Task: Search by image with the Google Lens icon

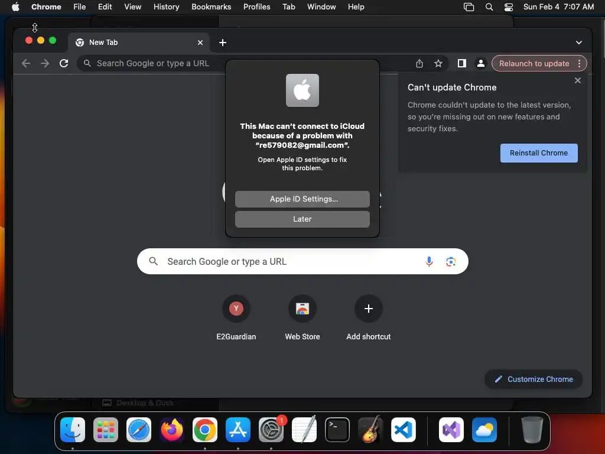Action: click(451, 262)
